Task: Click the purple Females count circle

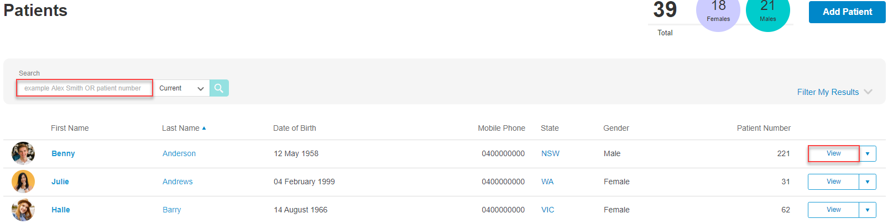Action: click(x=718, y=11)
